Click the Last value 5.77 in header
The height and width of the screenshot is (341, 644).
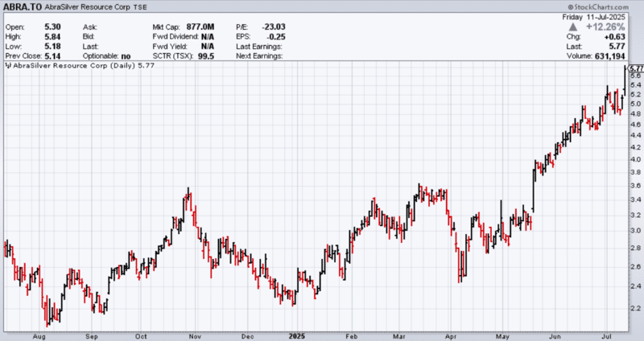pos(617,47)
